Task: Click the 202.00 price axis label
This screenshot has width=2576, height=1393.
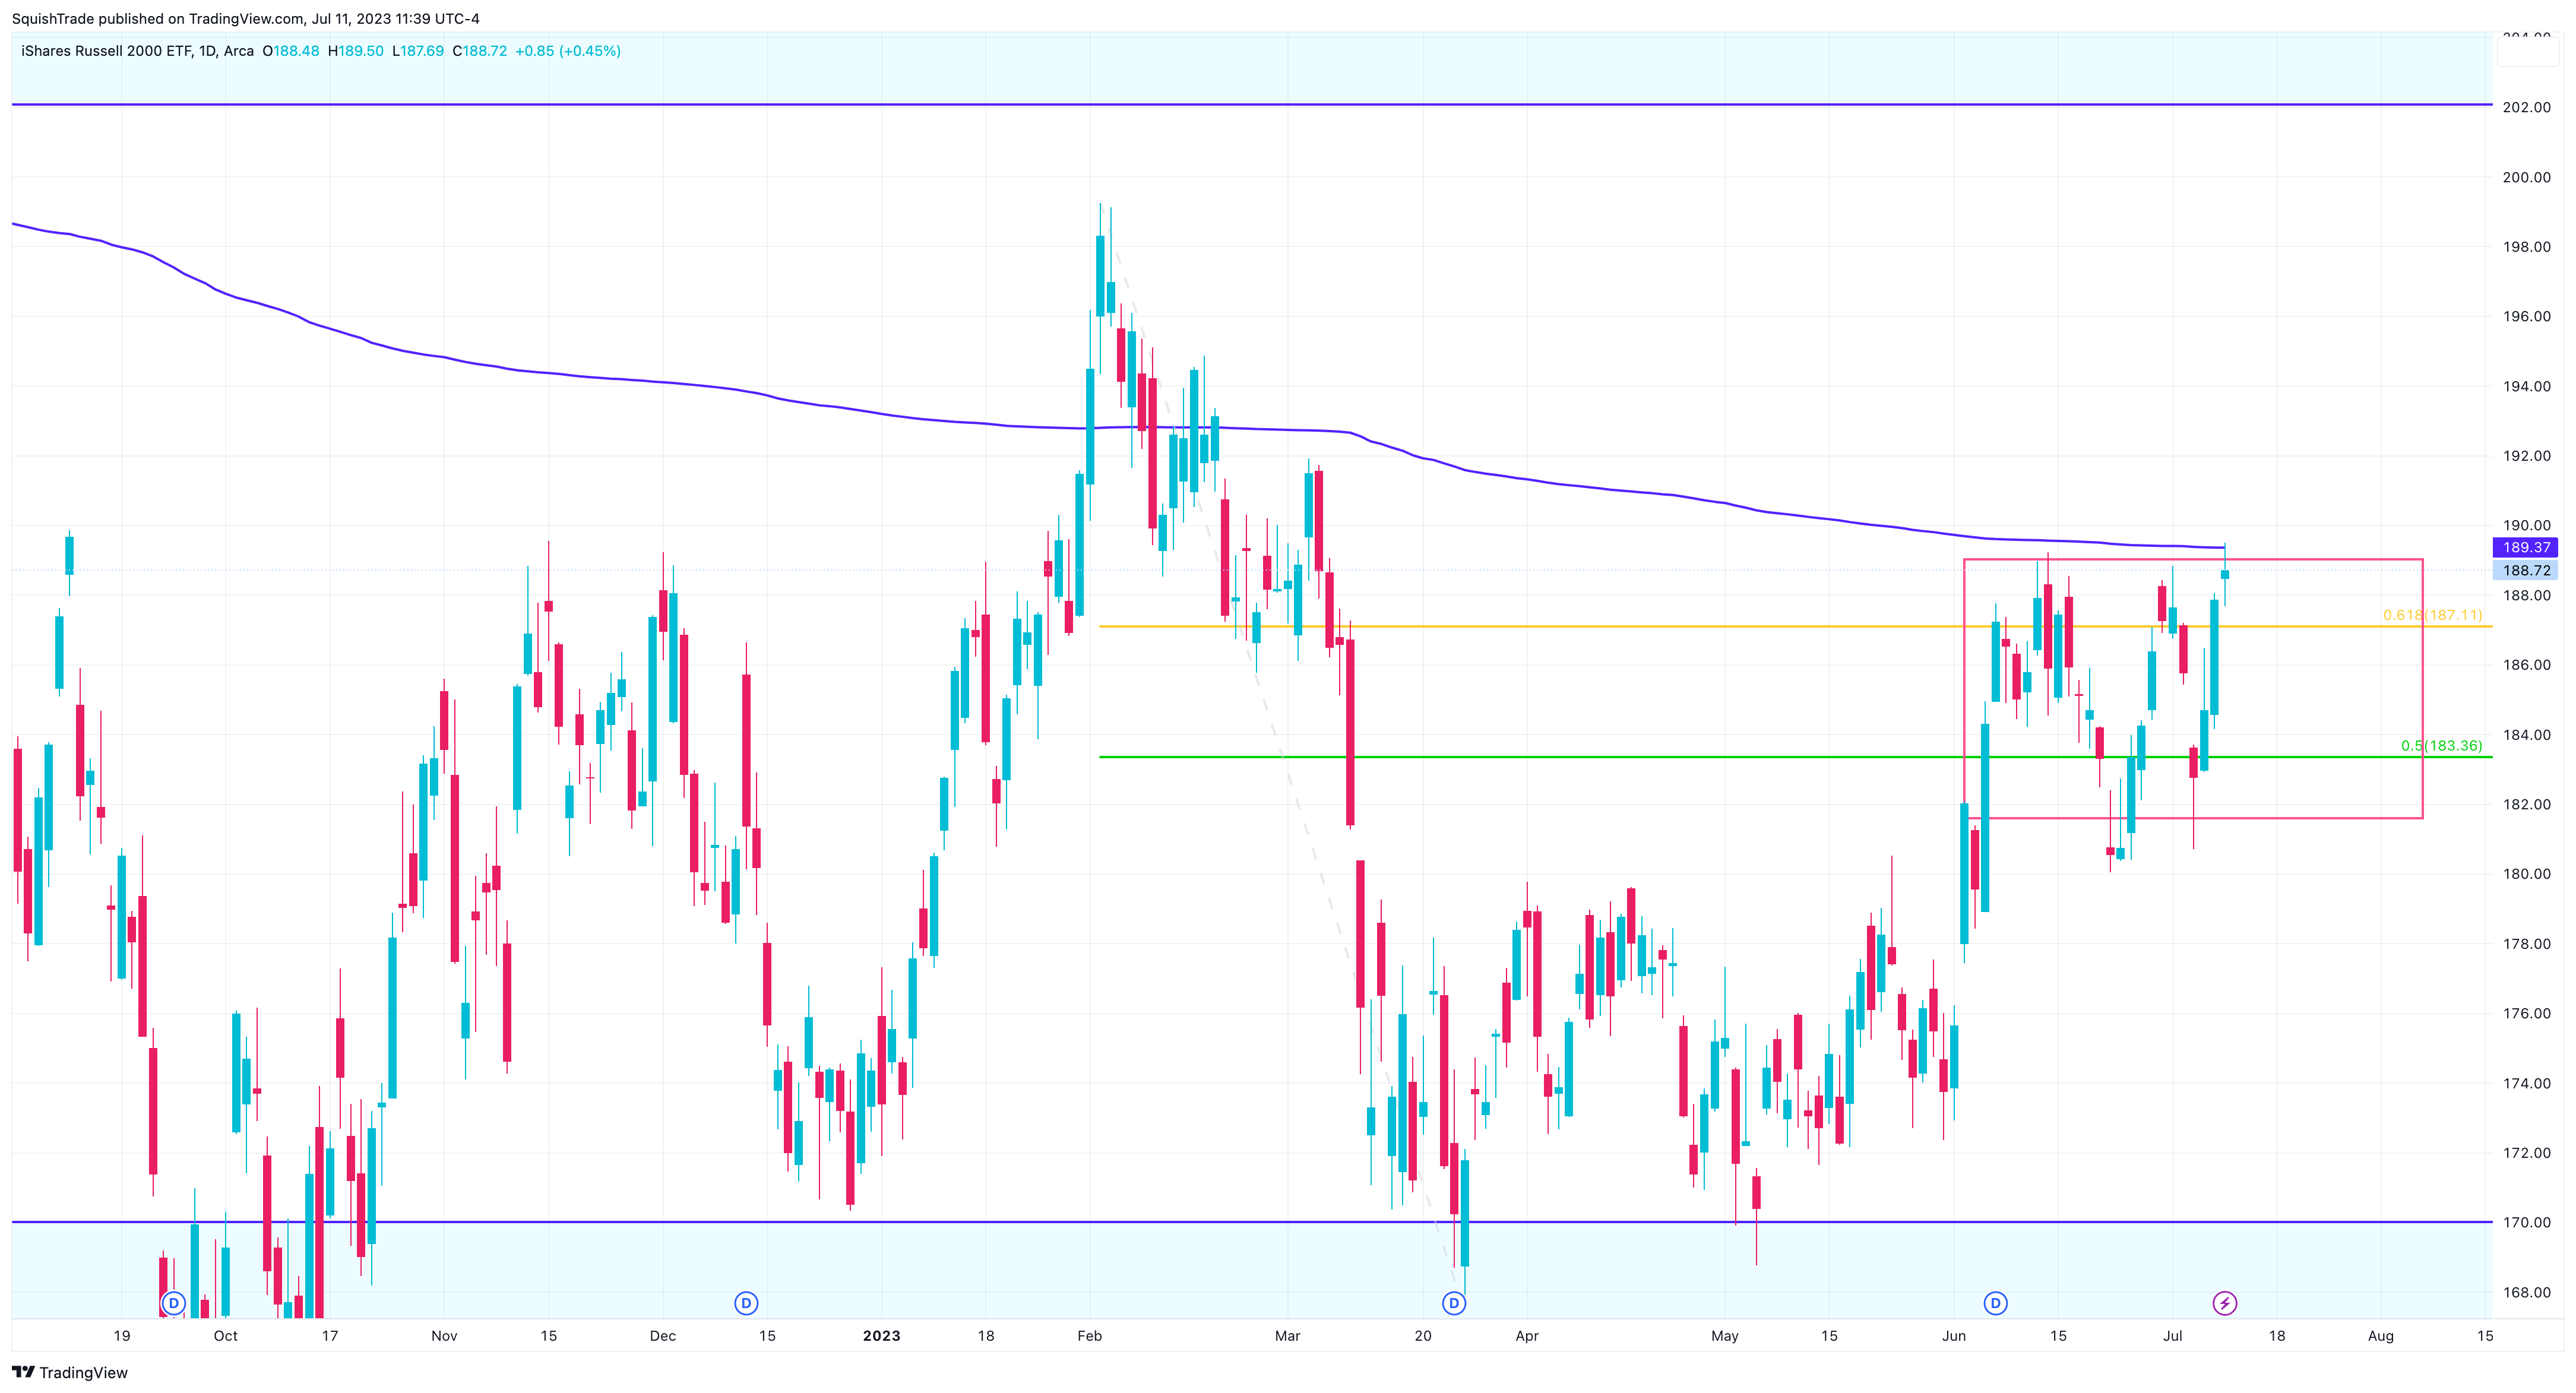Action: click(2526, 107)
